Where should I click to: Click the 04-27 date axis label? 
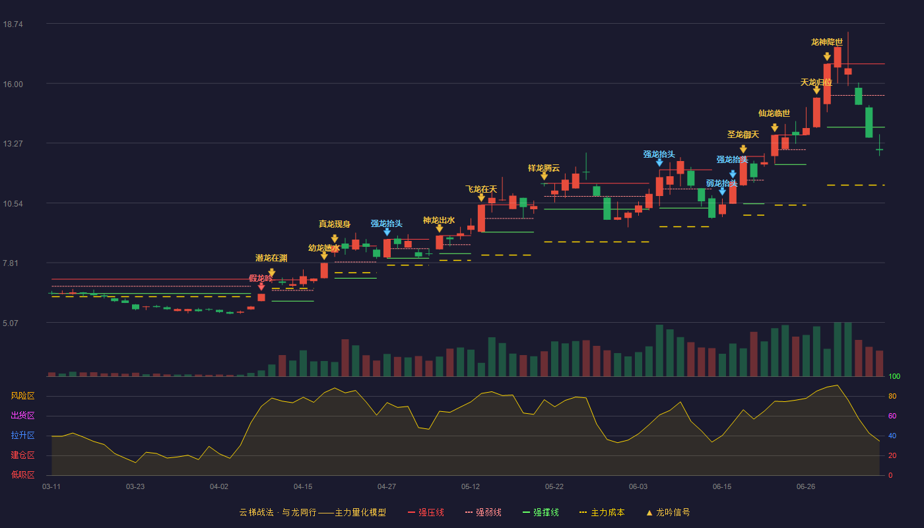point(387,486)
